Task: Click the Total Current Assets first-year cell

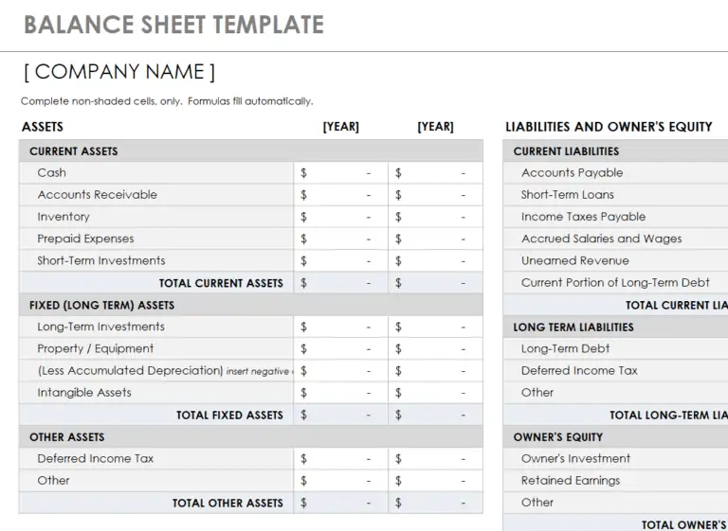Action: pyautogui.click(x=341, y=283)
